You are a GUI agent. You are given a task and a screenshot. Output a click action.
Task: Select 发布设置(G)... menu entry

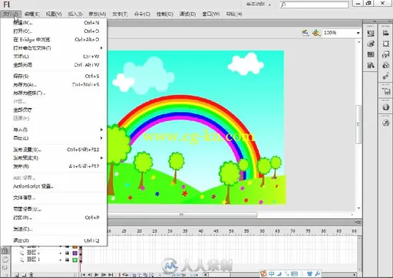(56, 149)
